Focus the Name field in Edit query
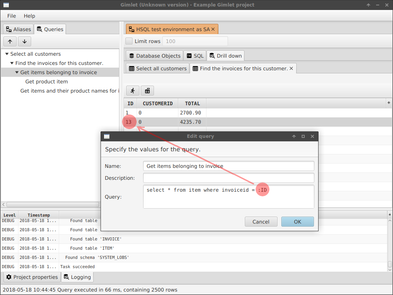This screenshot has height=295, width=393. [x=229, y=166]
